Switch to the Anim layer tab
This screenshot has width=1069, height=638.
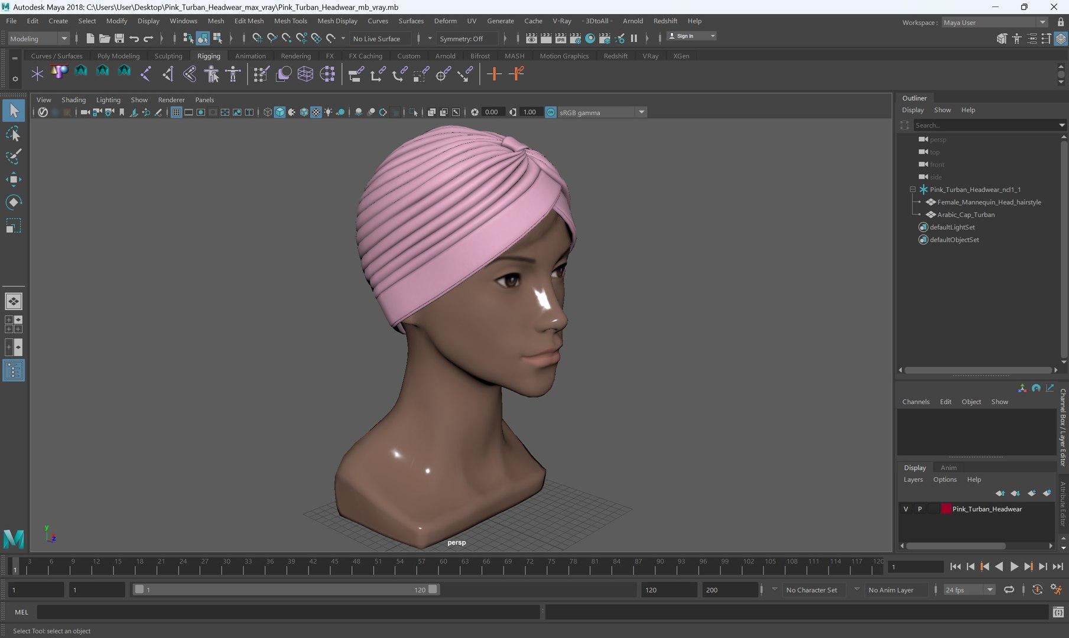pyautogui.click(x=948, y=467)
